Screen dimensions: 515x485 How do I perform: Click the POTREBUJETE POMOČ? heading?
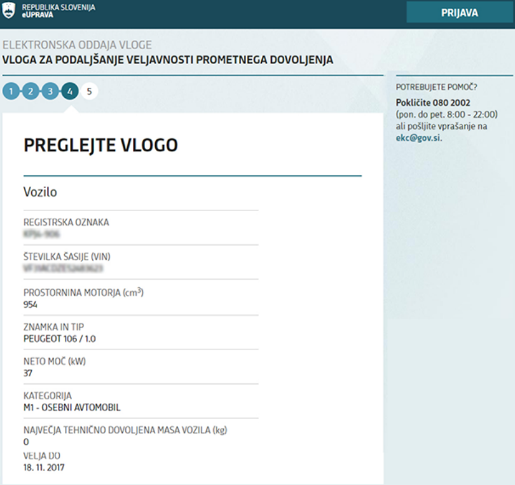click(x=436, y=87)
